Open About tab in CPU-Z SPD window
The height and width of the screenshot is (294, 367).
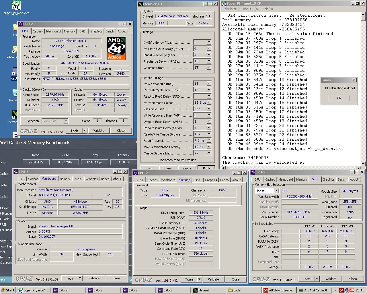354,179
